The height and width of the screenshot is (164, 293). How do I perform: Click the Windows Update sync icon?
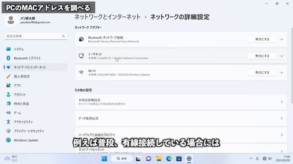click(x=8, y=140)
